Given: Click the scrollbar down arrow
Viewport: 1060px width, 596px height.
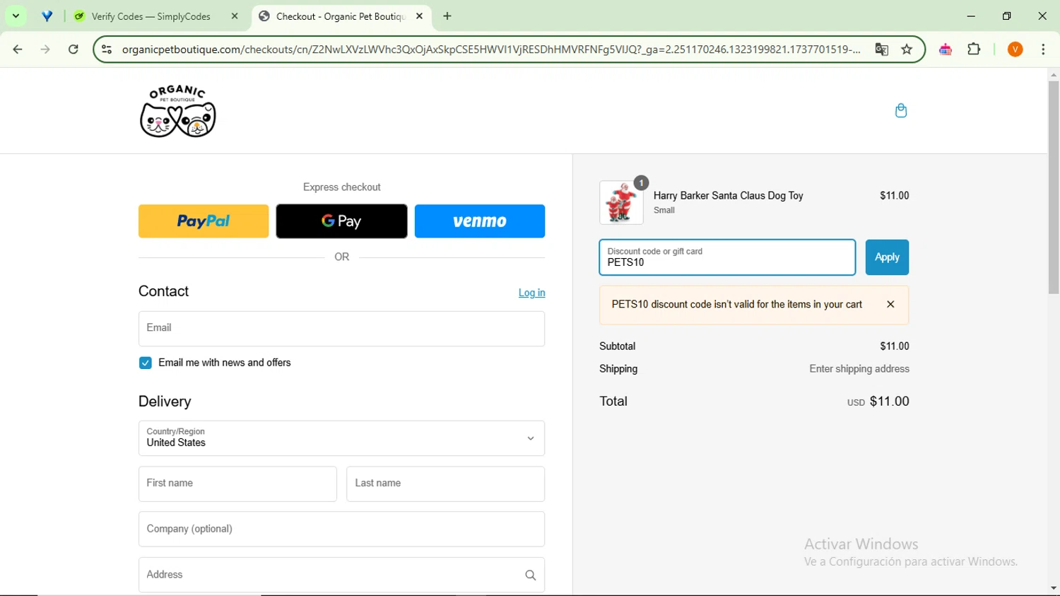Looking at the screenshot, I should point(1054,588).
